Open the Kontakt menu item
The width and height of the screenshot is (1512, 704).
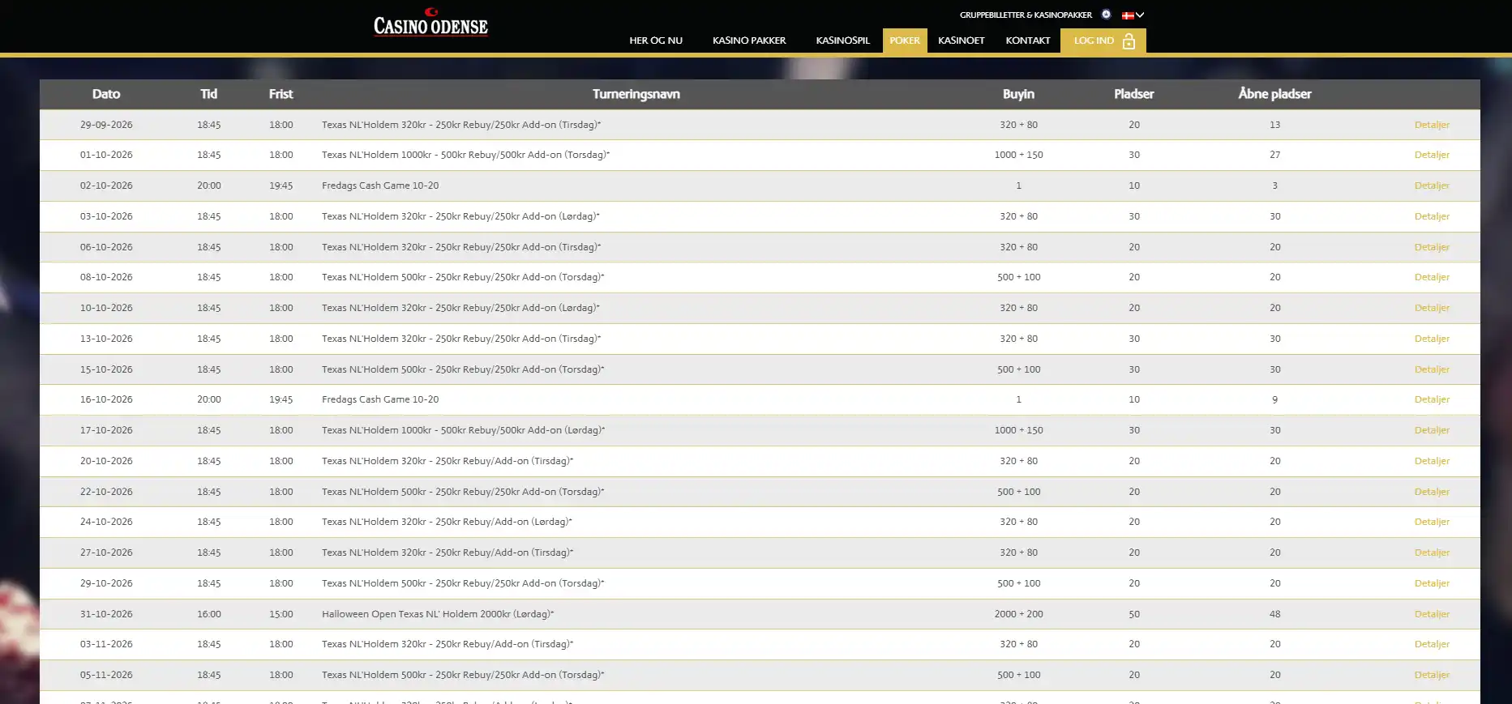click(1028, 41)
